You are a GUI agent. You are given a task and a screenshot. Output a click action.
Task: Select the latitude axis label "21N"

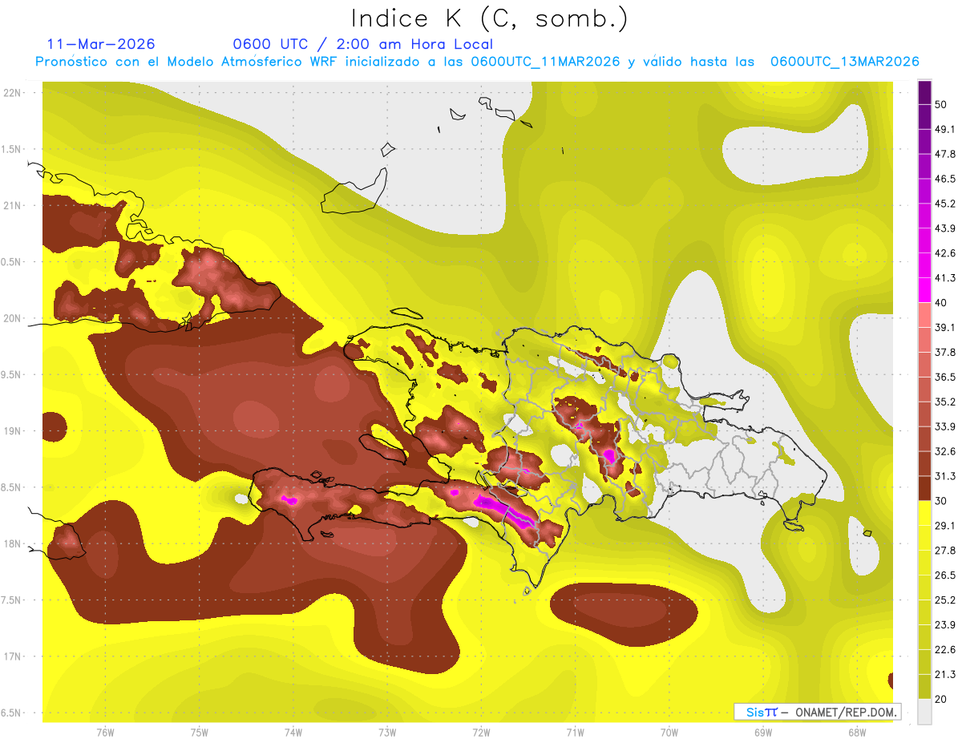(13, 205)
